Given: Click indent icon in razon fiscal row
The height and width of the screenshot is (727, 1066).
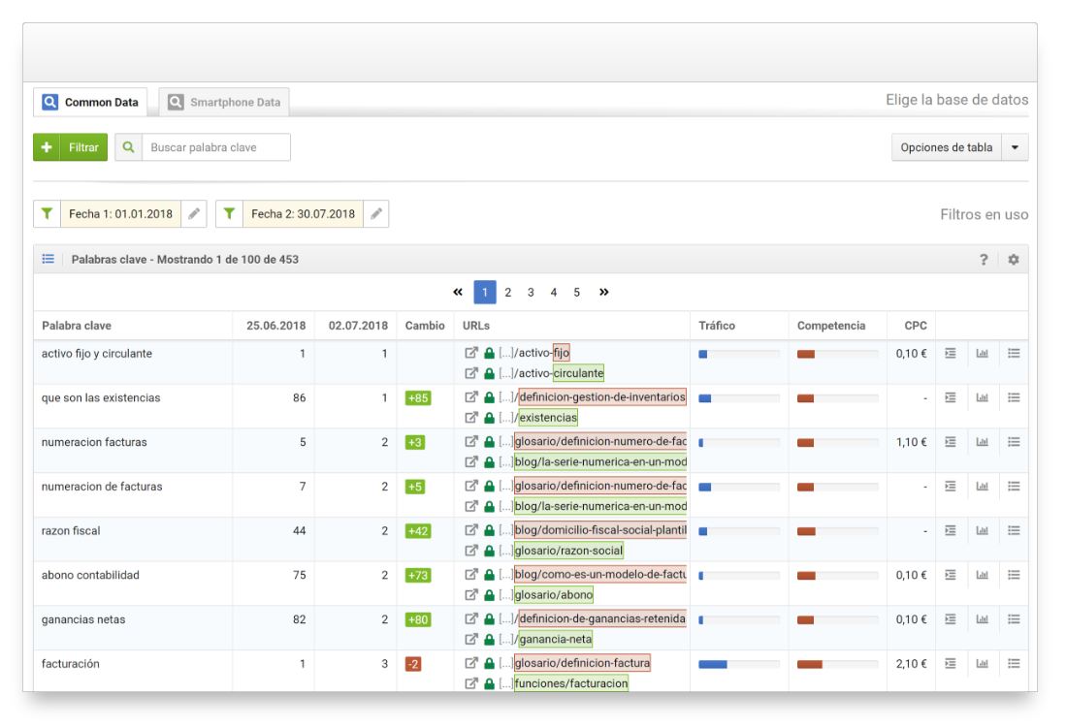Looking at the screenshot, I should 952,530.
